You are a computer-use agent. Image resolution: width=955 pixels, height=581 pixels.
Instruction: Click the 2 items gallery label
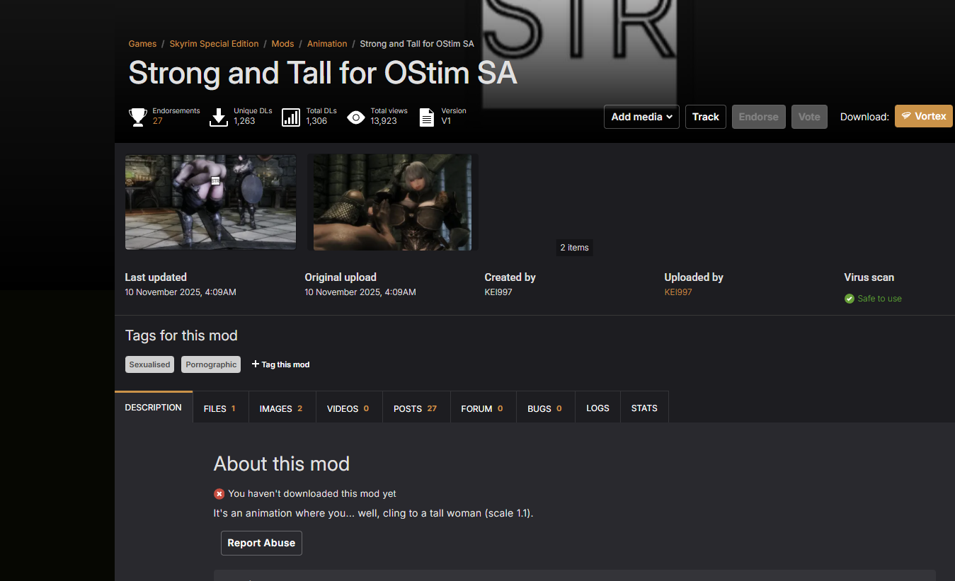click(574, 248)
